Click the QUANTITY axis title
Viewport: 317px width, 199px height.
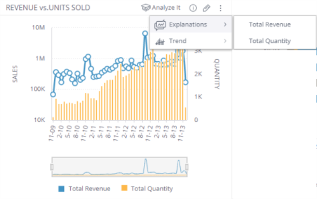tap(217, 74)
